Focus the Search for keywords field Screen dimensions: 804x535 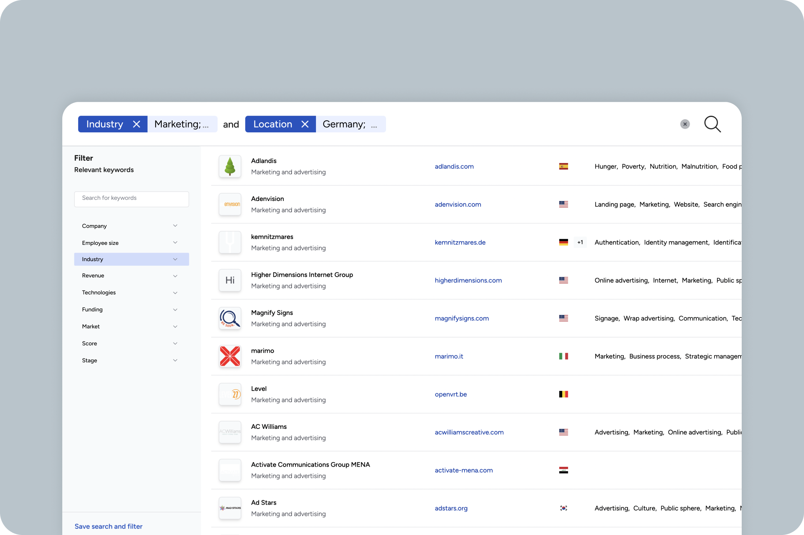tap(131, 199)
